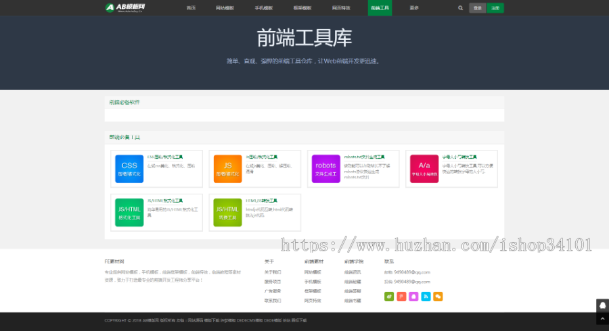
Task: Click the yellow chat icon in footer
Action: (438, 296)
